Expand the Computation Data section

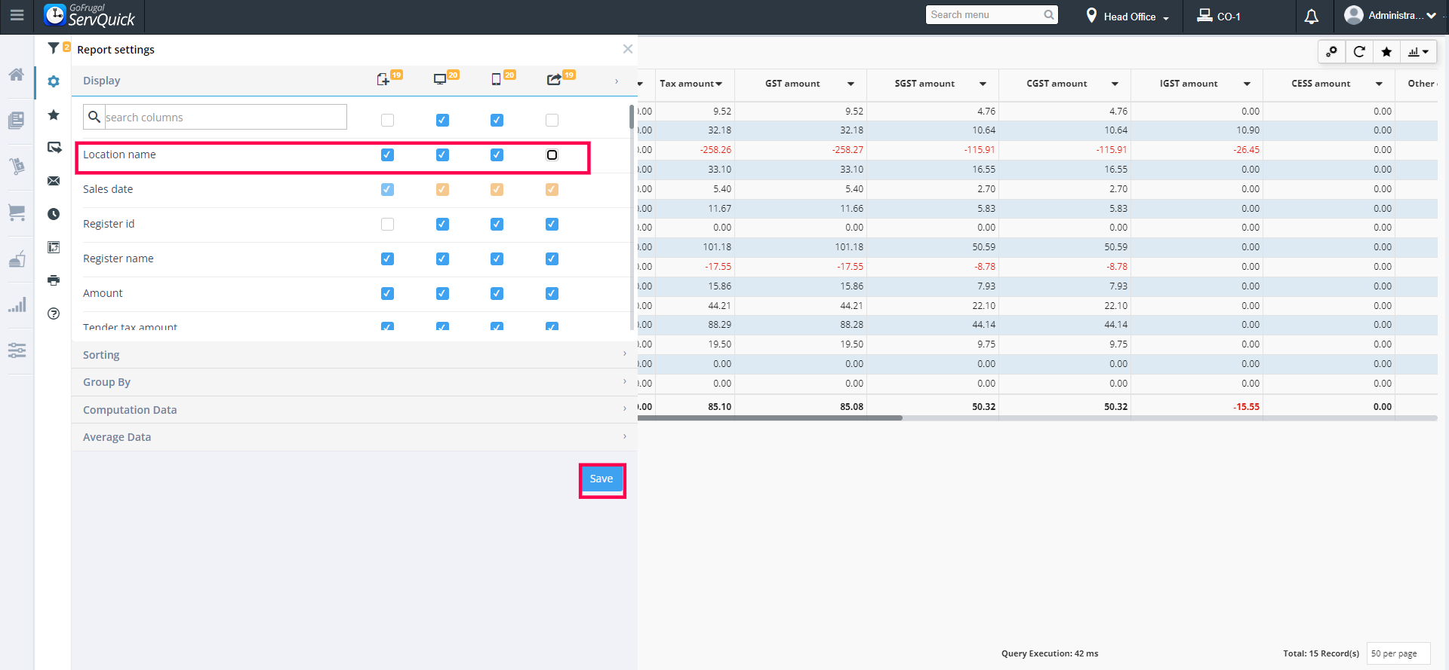(354, 410)
